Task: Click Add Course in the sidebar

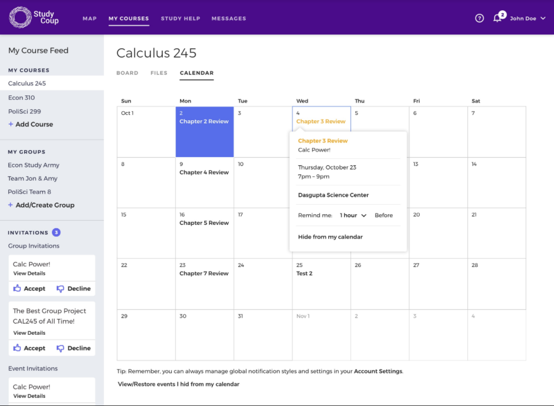Action: (x=31, y=124)
